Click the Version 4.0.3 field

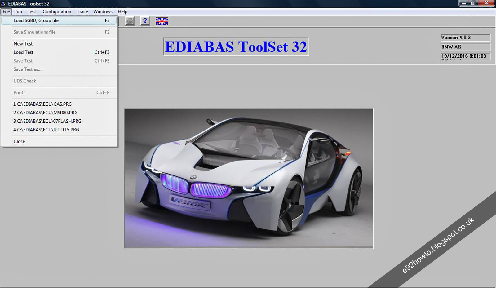[x=465, y=38]
